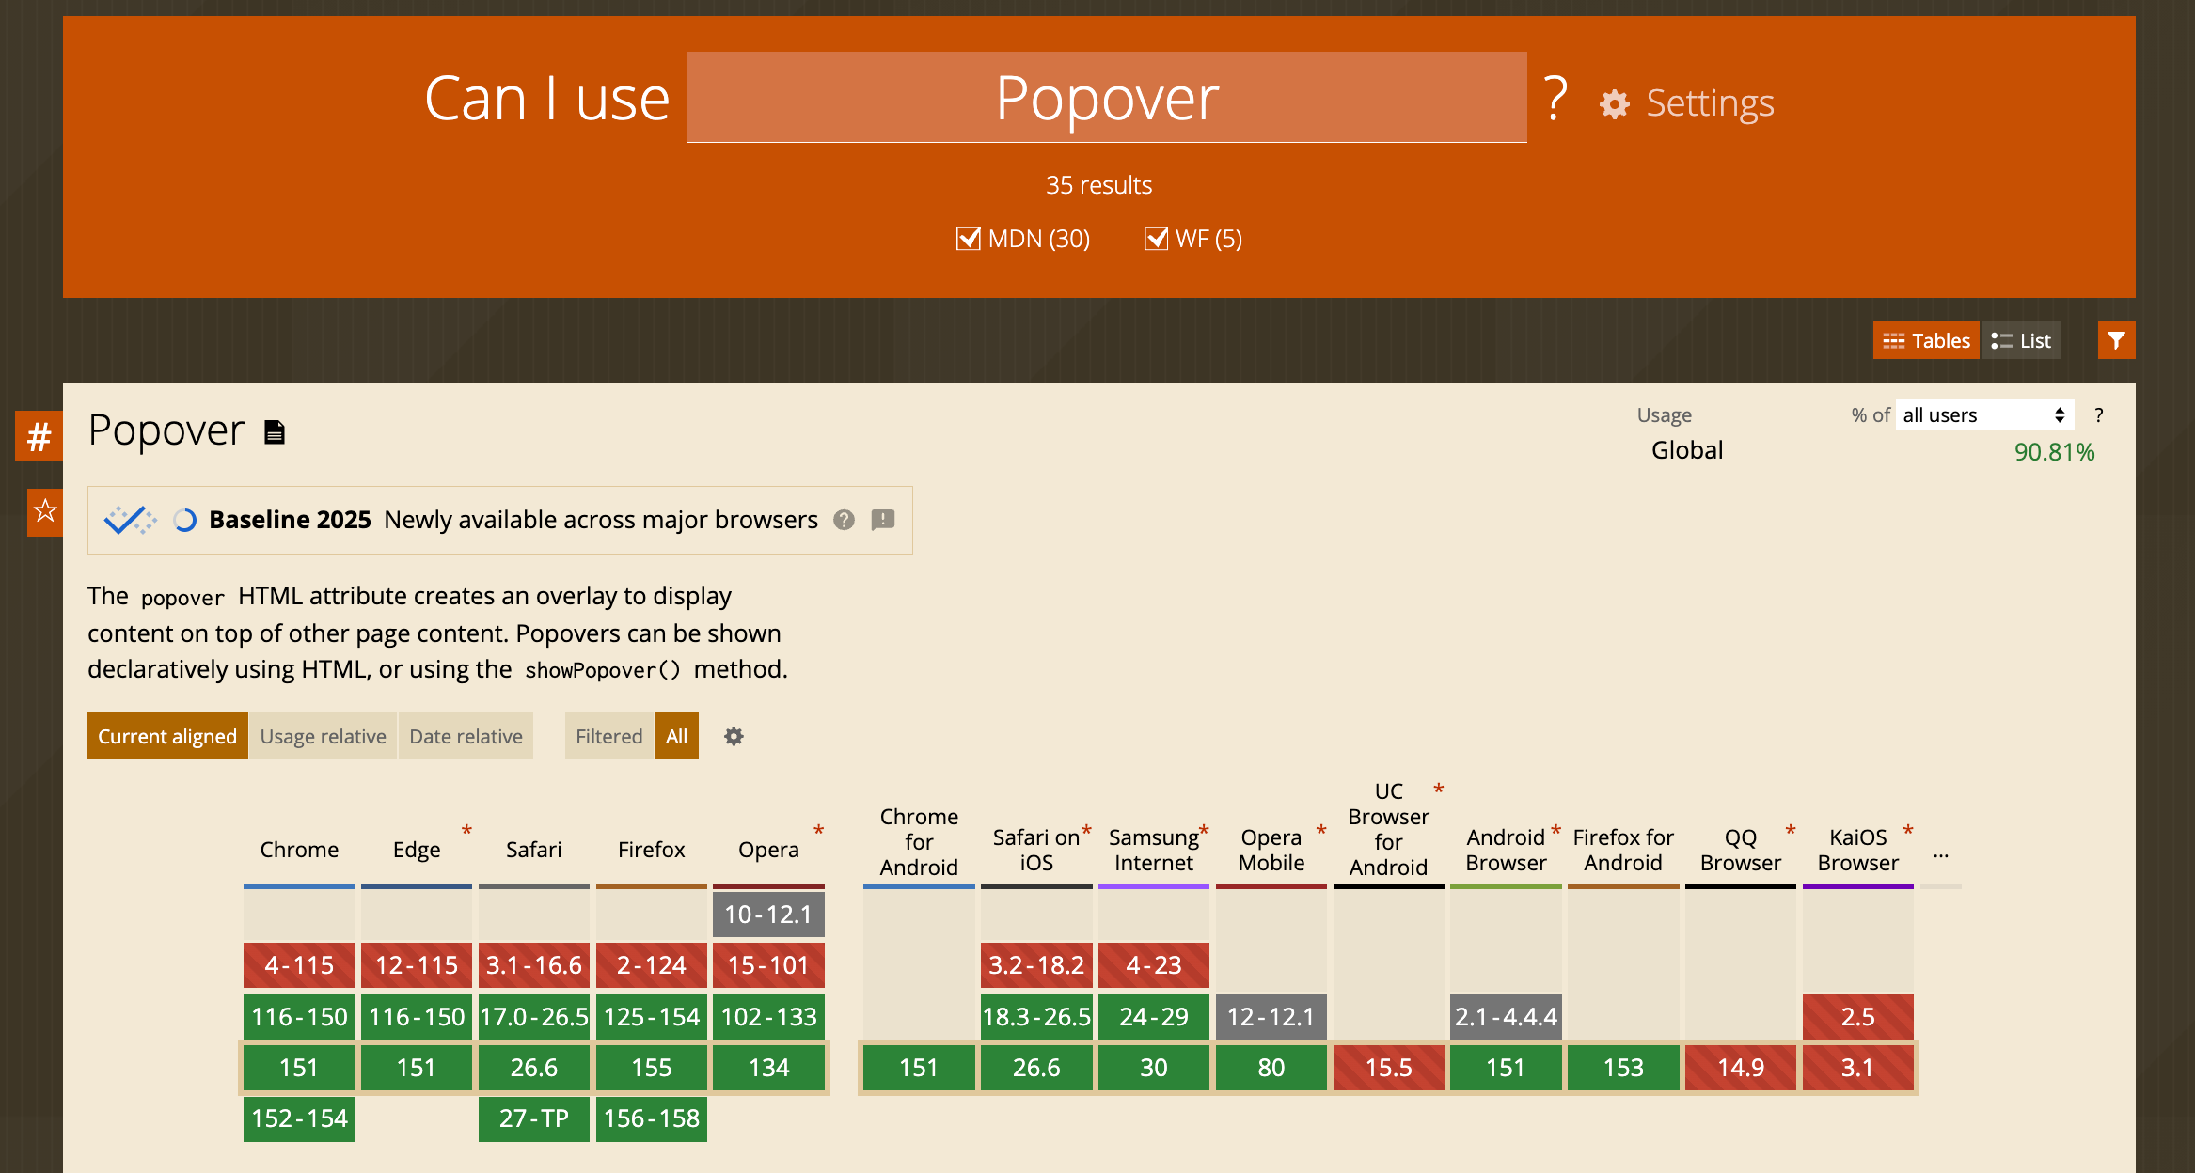Click the Firefox column header
The width and height of the screenshot is (2195, 1173).
652,850
